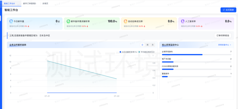The image size is (238, 109).
Task: Click the red down arrow under 今日邮件量
Action: coord(28,26)
